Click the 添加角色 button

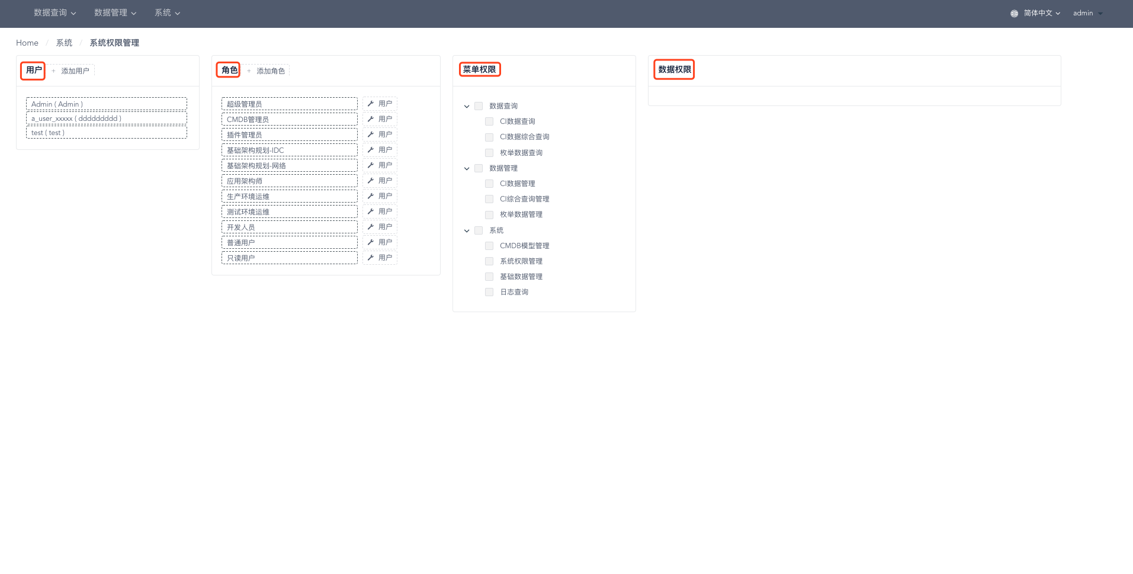pyautogui.click(x=267, y=70)
